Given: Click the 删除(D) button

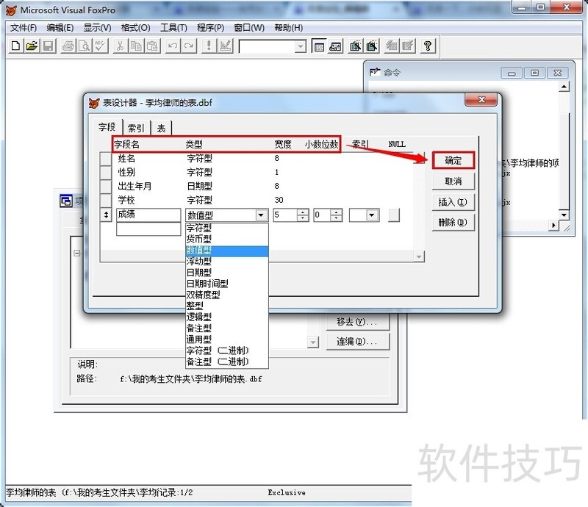Looking at the screenshot, I should pos(453,223).
